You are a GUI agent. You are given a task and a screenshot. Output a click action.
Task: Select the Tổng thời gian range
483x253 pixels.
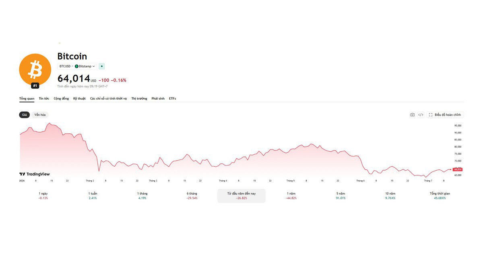click(x=440, y=196)
